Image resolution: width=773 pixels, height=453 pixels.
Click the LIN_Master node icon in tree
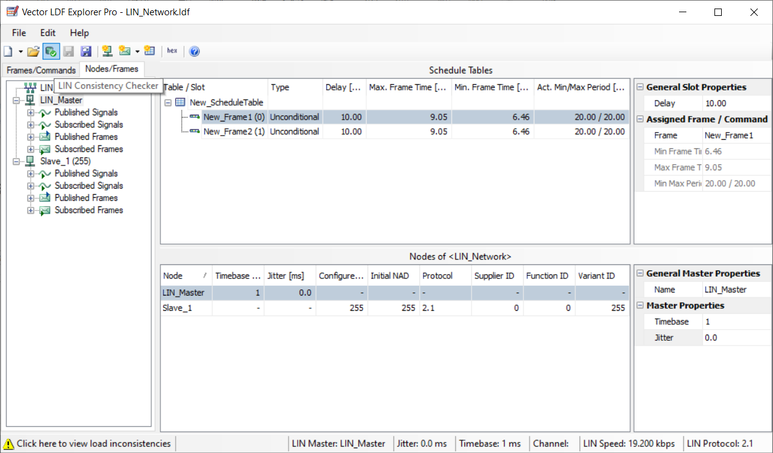30,100
